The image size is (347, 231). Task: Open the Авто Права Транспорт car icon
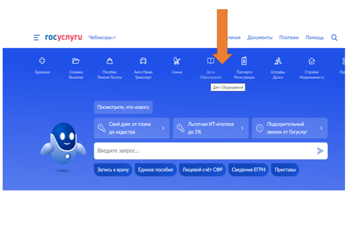(x=143, y=61)
